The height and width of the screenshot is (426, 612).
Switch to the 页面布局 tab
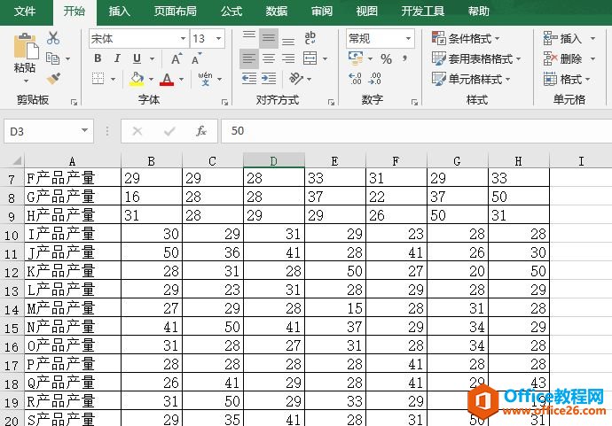click(x=176, y=11)
